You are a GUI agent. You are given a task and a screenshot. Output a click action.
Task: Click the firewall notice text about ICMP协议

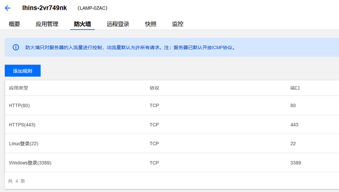pyautogui.click(x=130, y=47)
